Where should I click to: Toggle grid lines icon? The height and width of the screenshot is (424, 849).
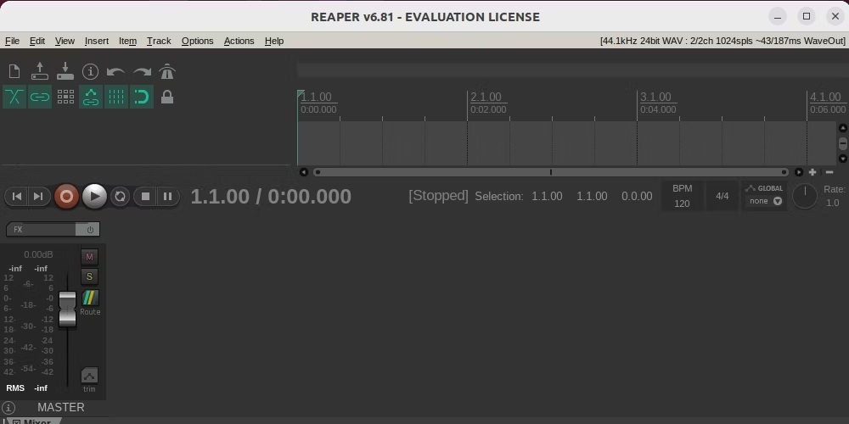[115, 97]
